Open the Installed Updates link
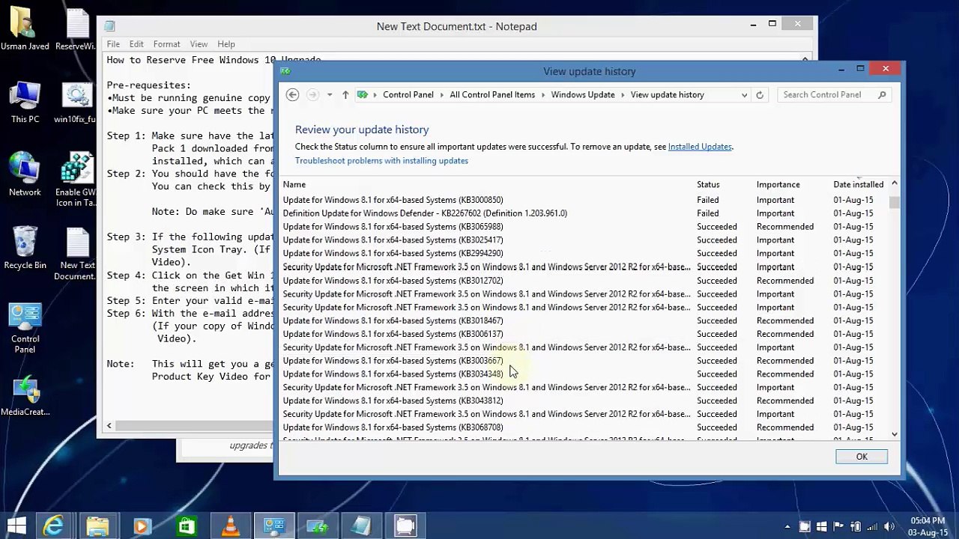Viewport: 959px width, 539px height. [x=700, y=147]
